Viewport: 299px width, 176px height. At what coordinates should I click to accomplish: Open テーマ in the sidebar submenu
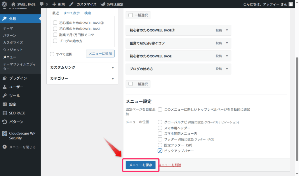8,28
